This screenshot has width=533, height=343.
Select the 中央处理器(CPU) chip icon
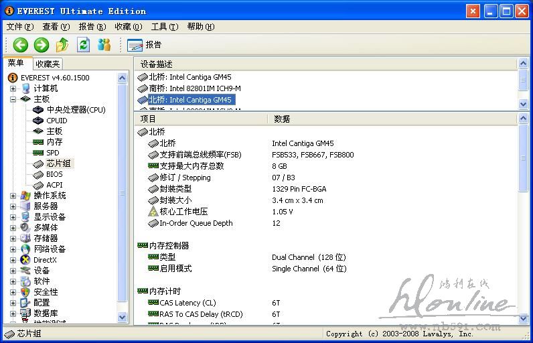(x=38, y=110)
